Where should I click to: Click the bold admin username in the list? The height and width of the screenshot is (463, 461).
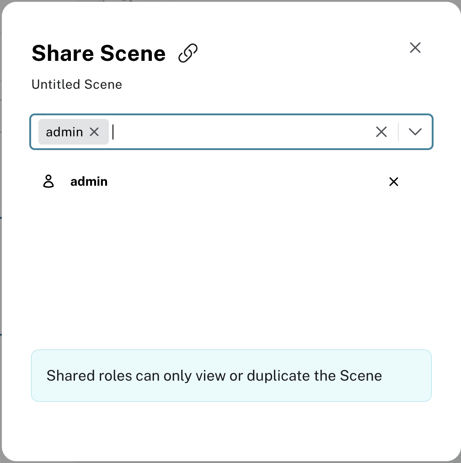[x=89, y=181]
